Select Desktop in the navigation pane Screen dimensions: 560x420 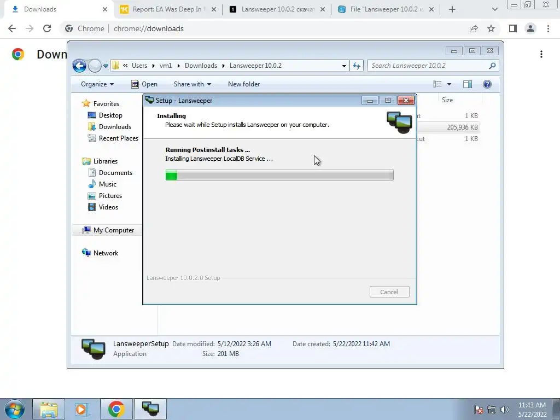point(110,115)
